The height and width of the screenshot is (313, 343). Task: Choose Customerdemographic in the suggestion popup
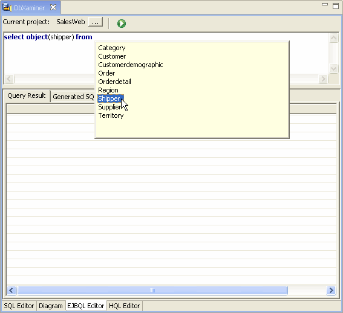tap(131, 65)
